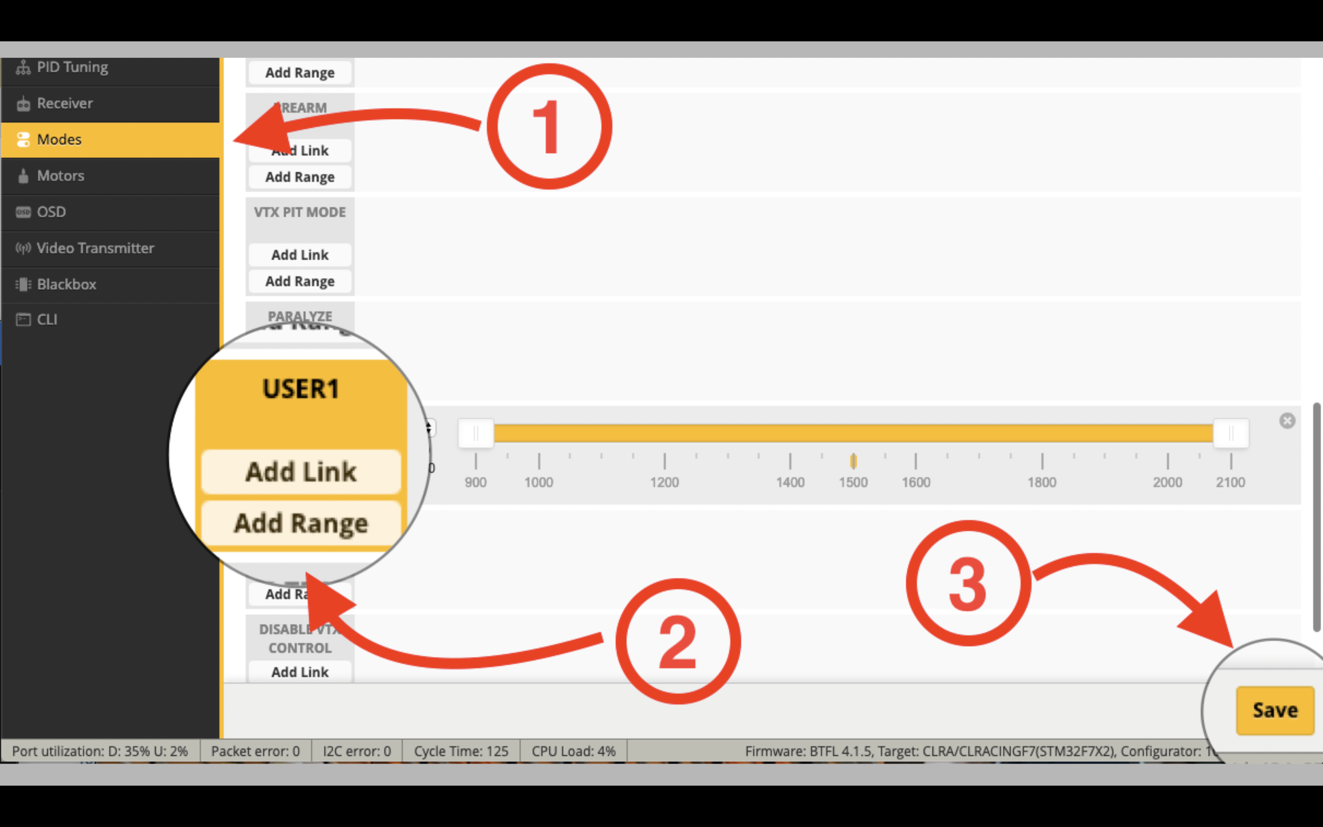The width and height of the screenshot is (1323, 827).
Task: Click the Receiver tab icon
Action: coord(23,104)
